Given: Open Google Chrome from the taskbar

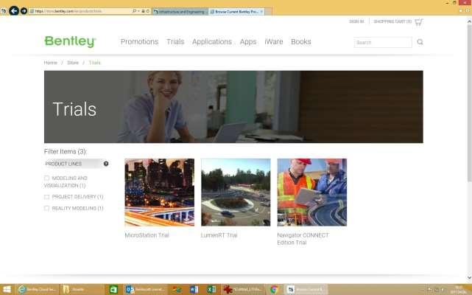Looking at the screenshot, I should point(274,290).
